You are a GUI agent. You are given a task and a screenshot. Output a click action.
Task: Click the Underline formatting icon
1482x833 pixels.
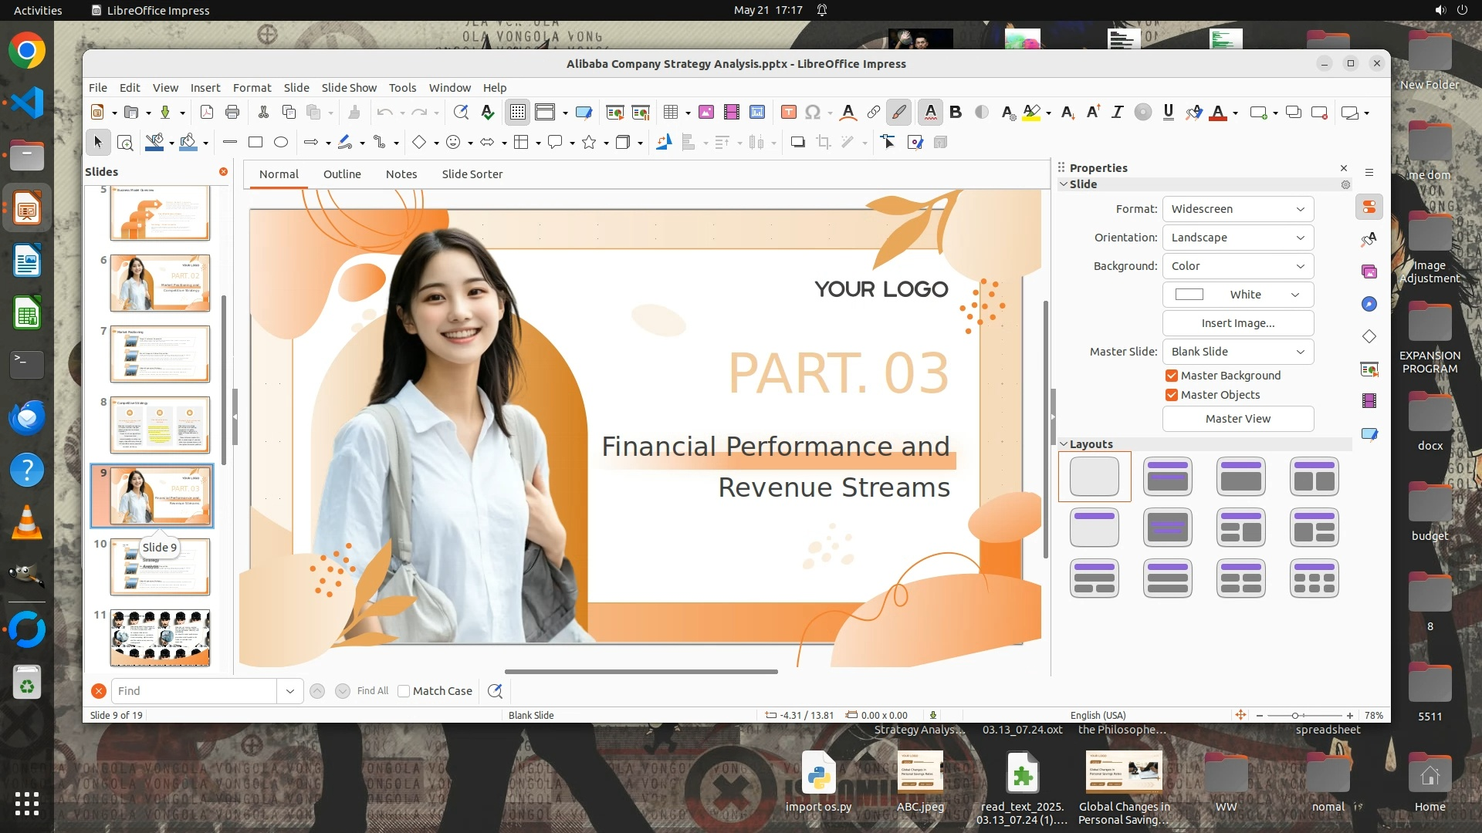(x=1168, y=113)
